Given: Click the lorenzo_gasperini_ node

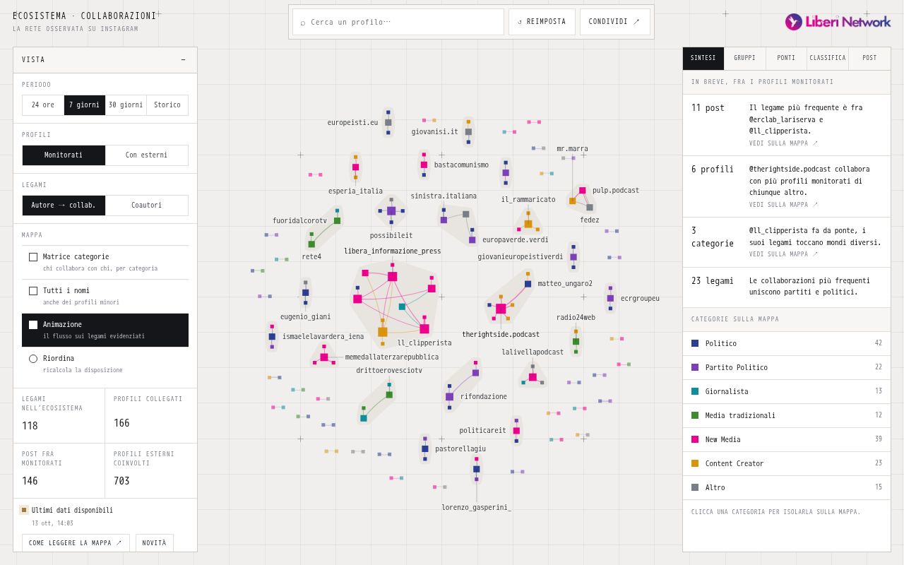Looking at the screenshot, I should (477, 469).
